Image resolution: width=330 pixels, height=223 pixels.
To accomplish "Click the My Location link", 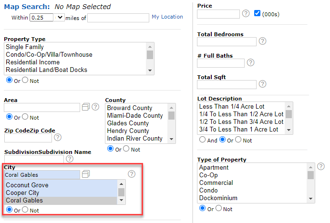I will [167, 17].
